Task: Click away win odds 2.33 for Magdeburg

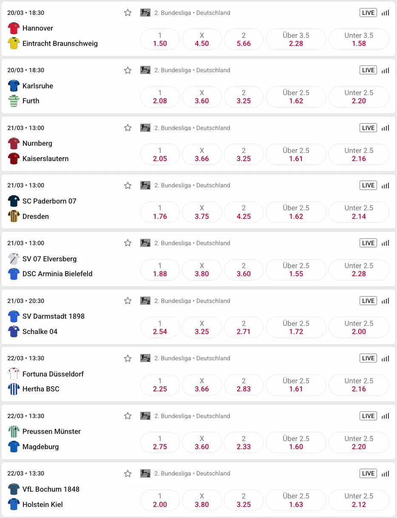Action: click(244, 442)
